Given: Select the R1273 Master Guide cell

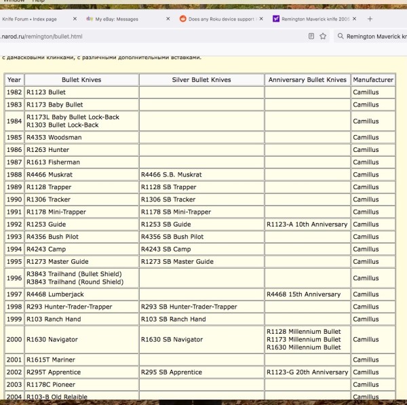Looking at the screenshot, I should coord(81,262).
